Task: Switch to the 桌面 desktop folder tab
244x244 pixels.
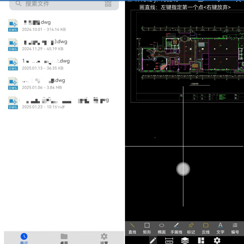Action: [x=64, y=238]
